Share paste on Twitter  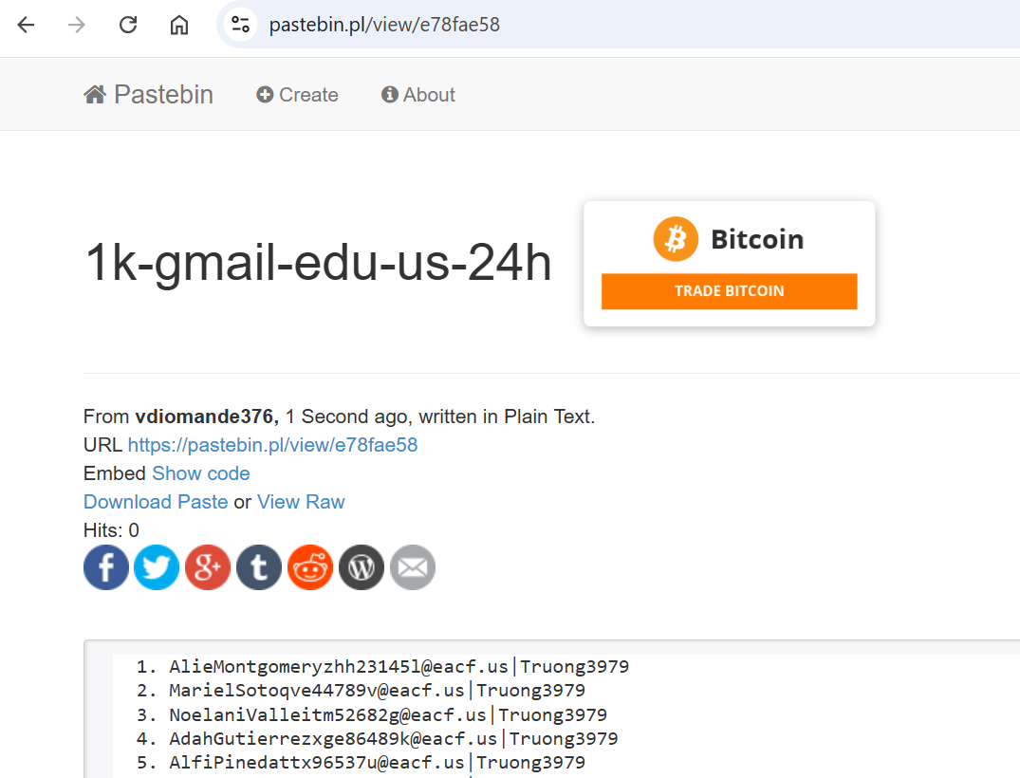pyautogui.click(x=157, y=567)
